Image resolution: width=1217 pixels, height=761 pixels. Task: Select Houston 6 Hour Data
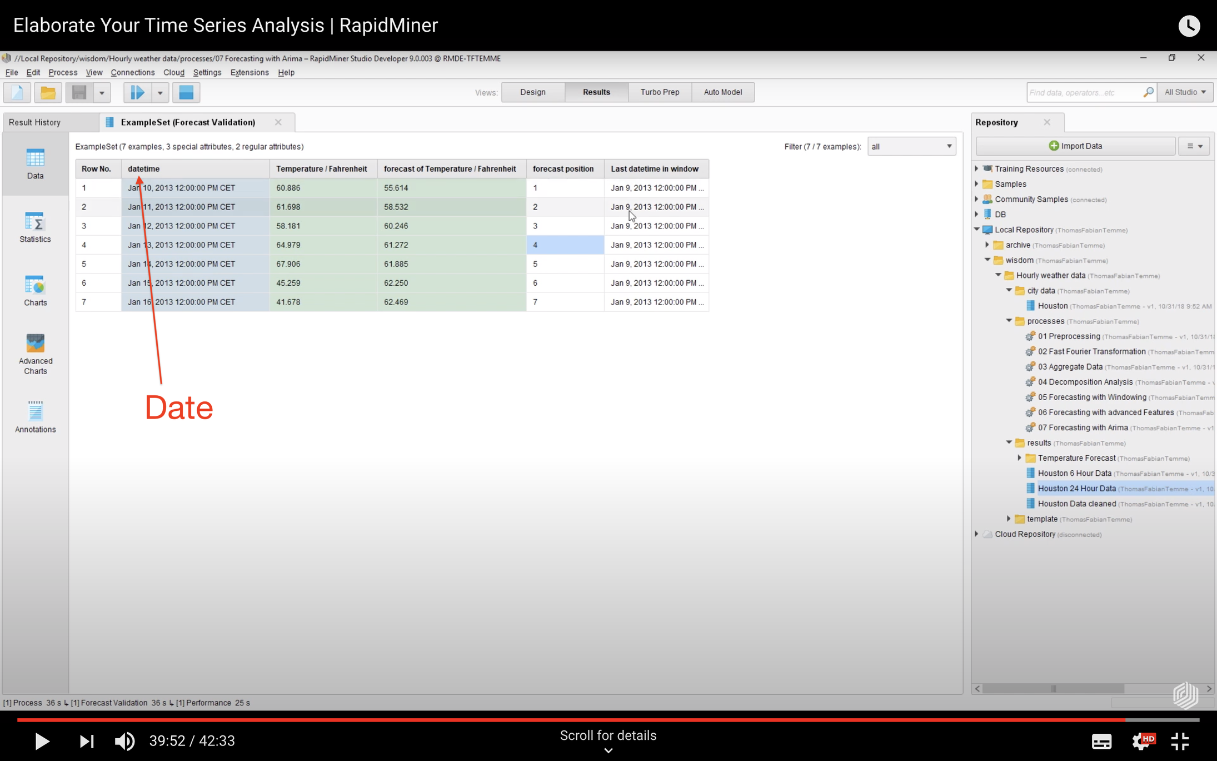click(1074, 473)
